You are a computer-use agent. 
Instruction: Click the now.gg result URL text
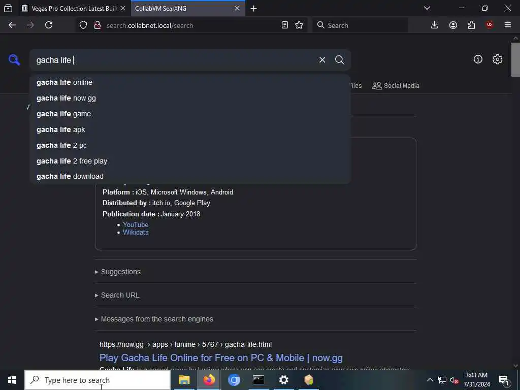coord(185,345)
